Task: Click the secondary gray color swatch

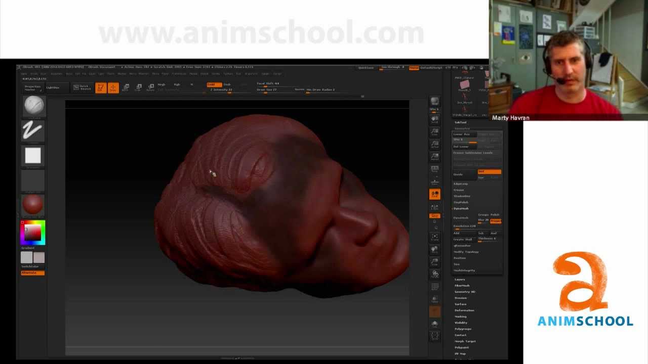Action: (27, 258)
